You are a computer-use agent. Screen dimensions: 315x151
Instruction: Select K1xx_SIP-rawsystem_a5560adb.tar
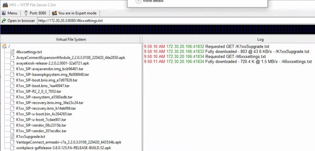pos(44,97)
